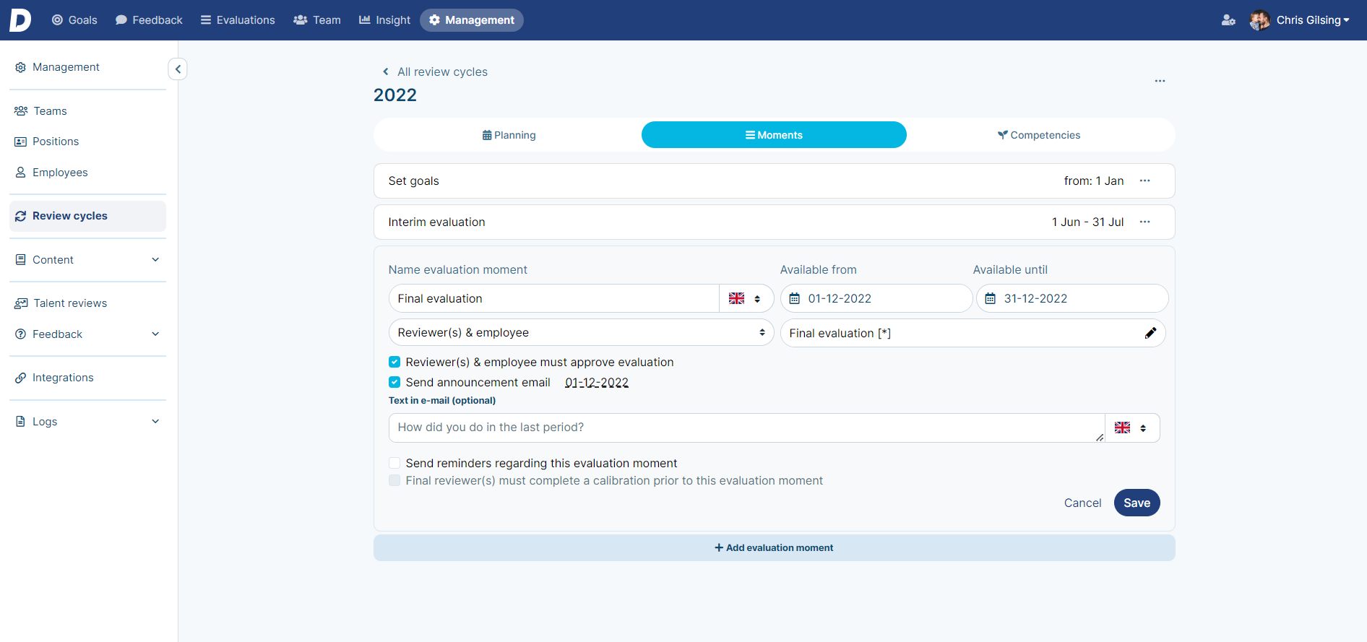Image resolution: width=1367 pixels, height=642 pixels.
Task: Click the e-mail text area field
Action: (746, 428)
